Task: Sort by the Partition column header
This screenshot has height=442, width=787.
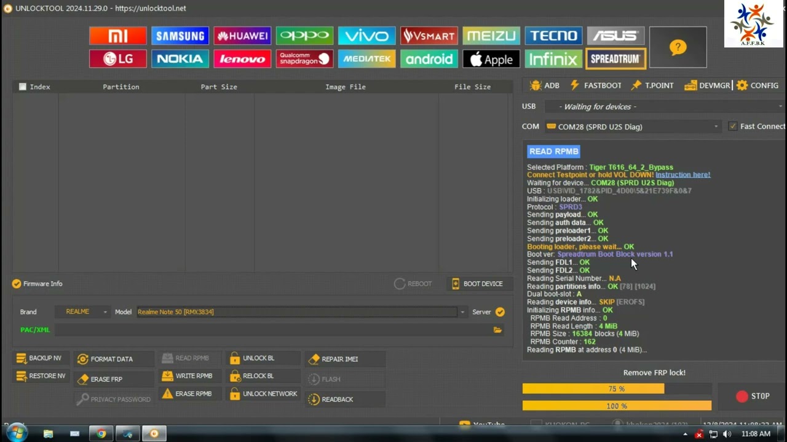Action: click(x=121, y=87)
